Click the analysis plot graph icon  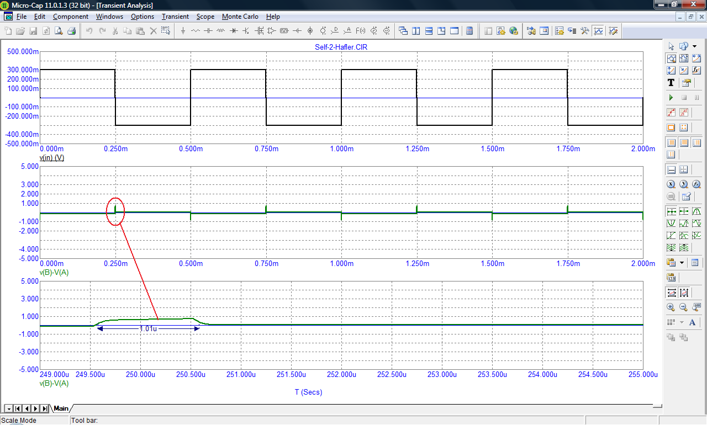pyautogui.click(x=598, y=31)
